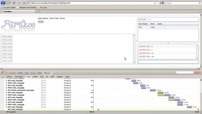Filter requests by XHR
202x114 pixels.
(x=52, y=77)
